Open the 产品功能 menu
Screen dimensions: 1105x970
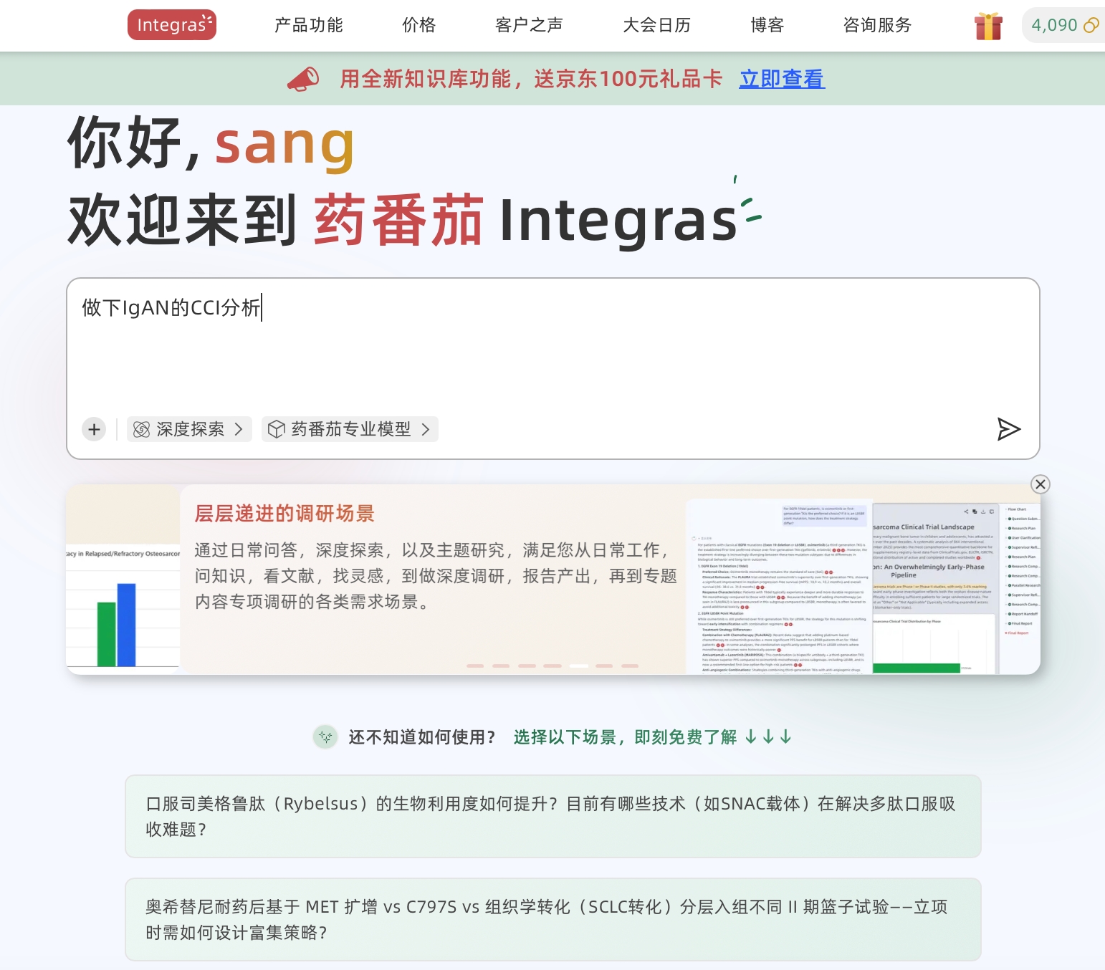tap(309, 25)
